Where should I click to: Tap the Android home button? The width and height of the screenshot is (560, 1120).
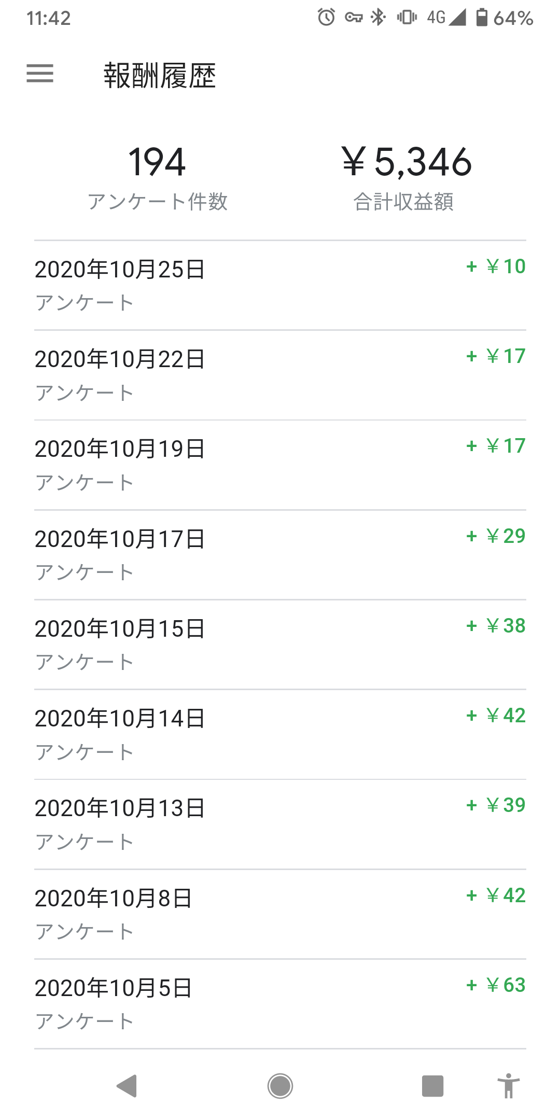click(280, 1086)
